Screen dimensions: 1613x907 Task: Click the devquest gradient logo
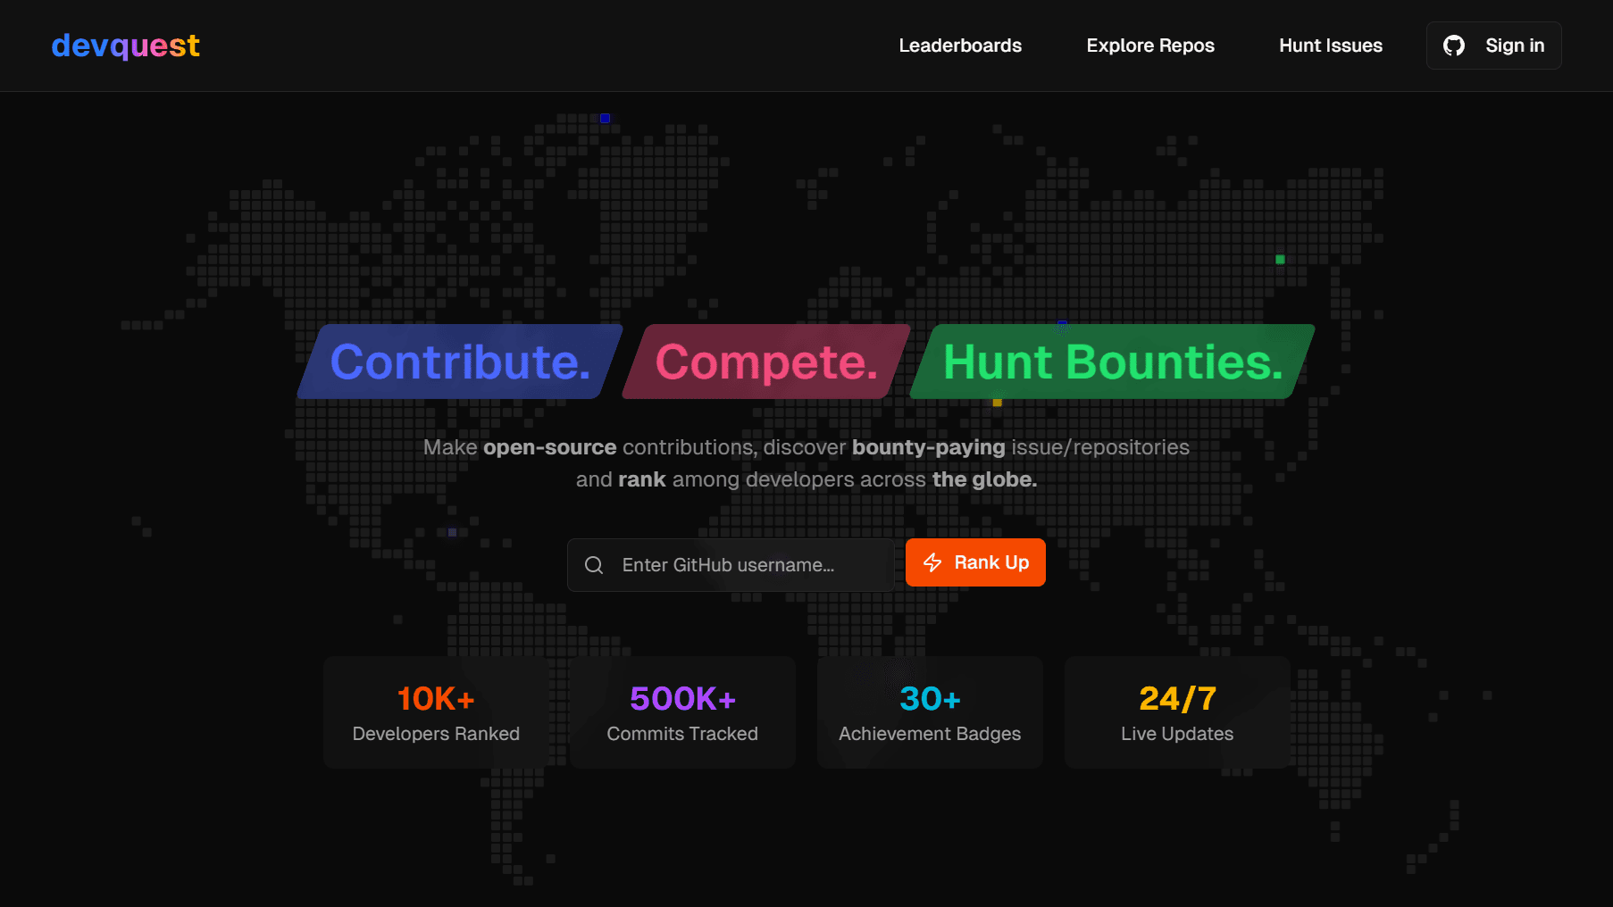125,46
